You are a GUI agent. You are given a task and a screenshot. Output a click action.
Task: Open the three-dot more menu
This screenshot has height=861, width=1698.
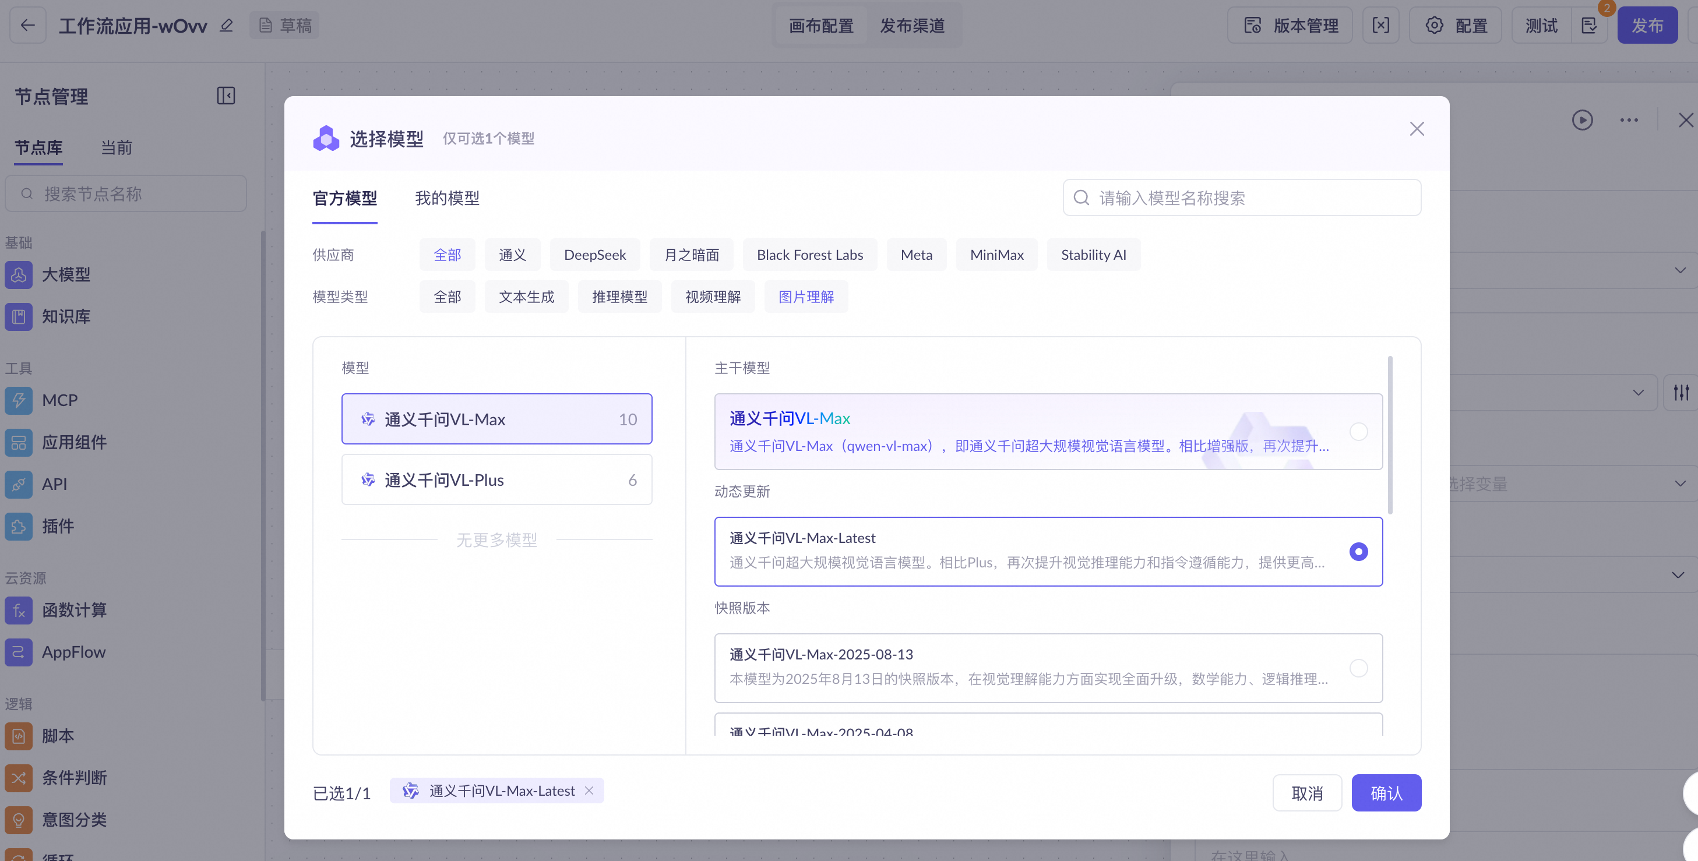tap(1629, 120)
